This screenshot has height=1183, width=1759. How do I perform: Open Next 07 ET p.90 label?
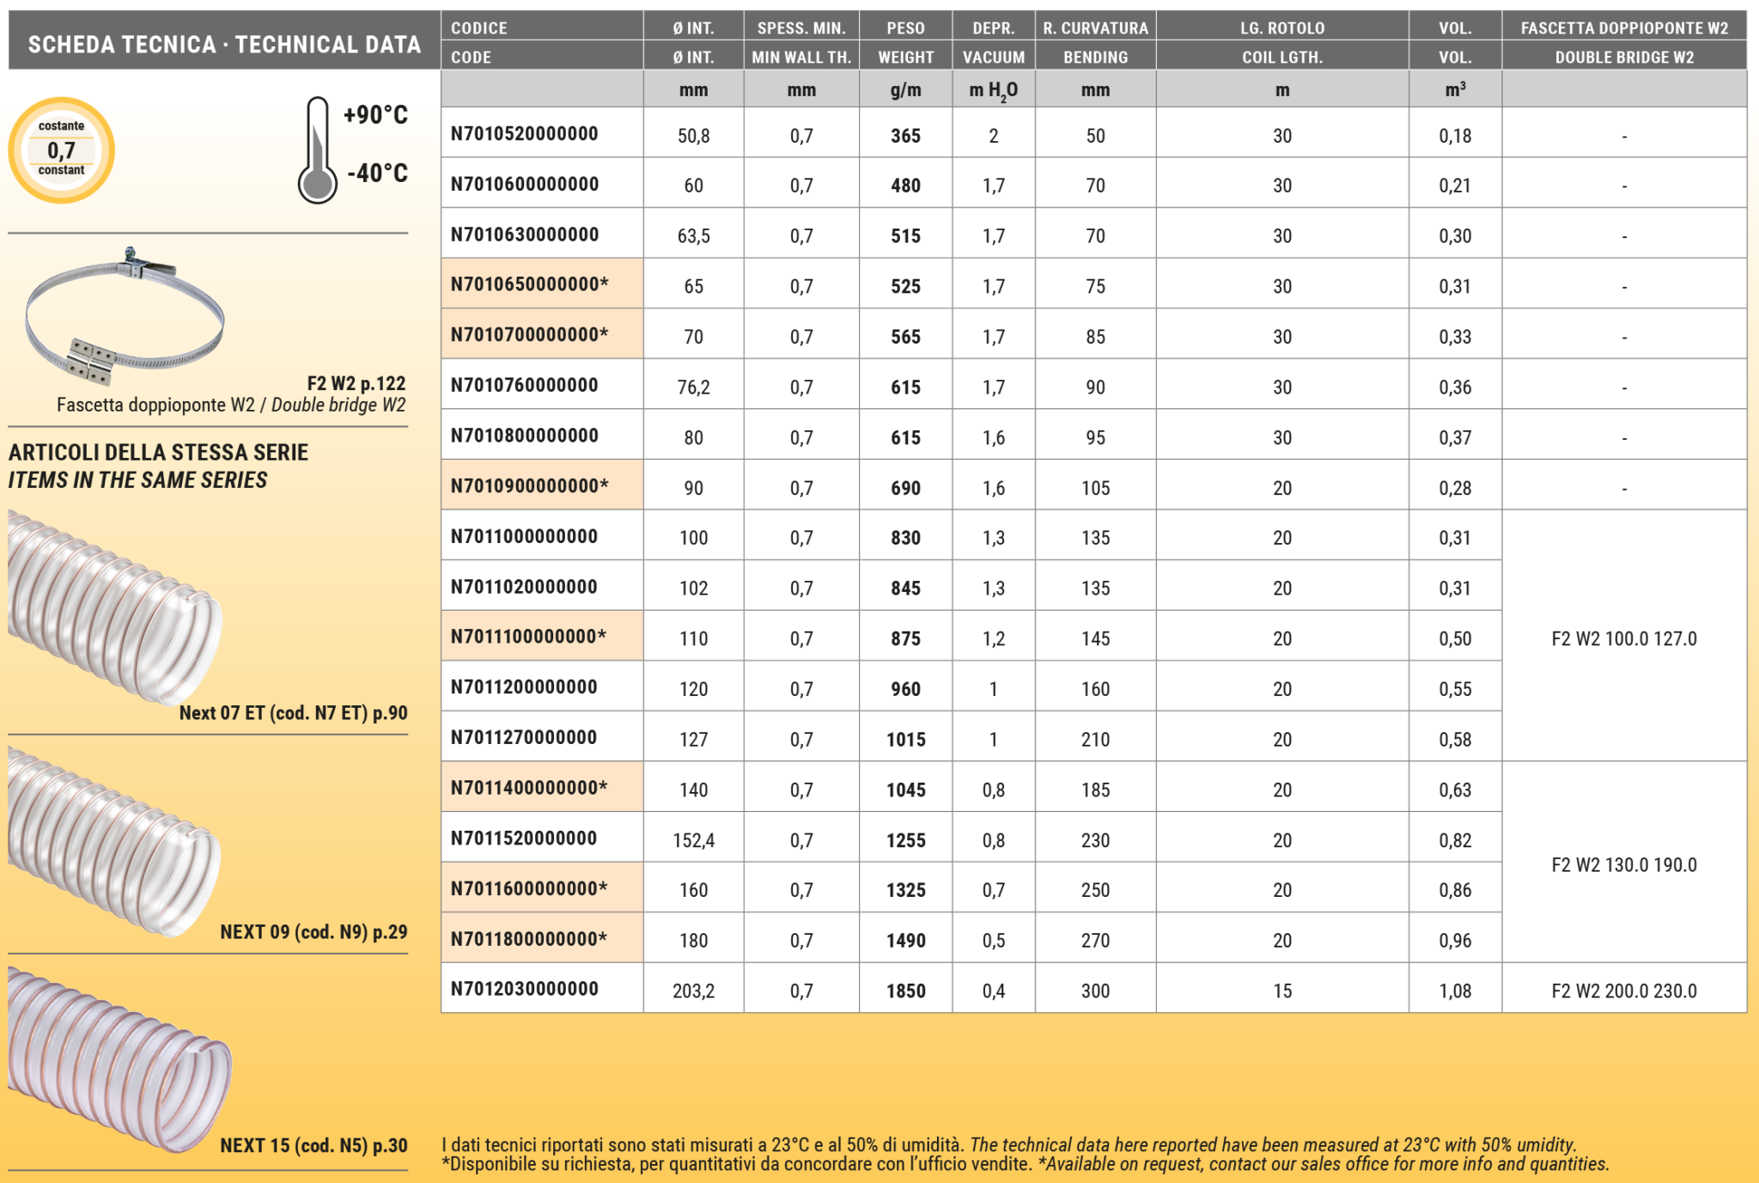tap(293, 712)
